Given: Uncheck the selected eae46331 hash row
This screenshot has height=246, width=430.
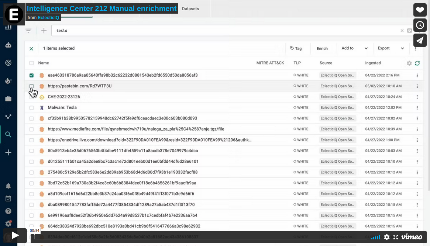Looking at the screenshot, I should (x=31, y=75).
